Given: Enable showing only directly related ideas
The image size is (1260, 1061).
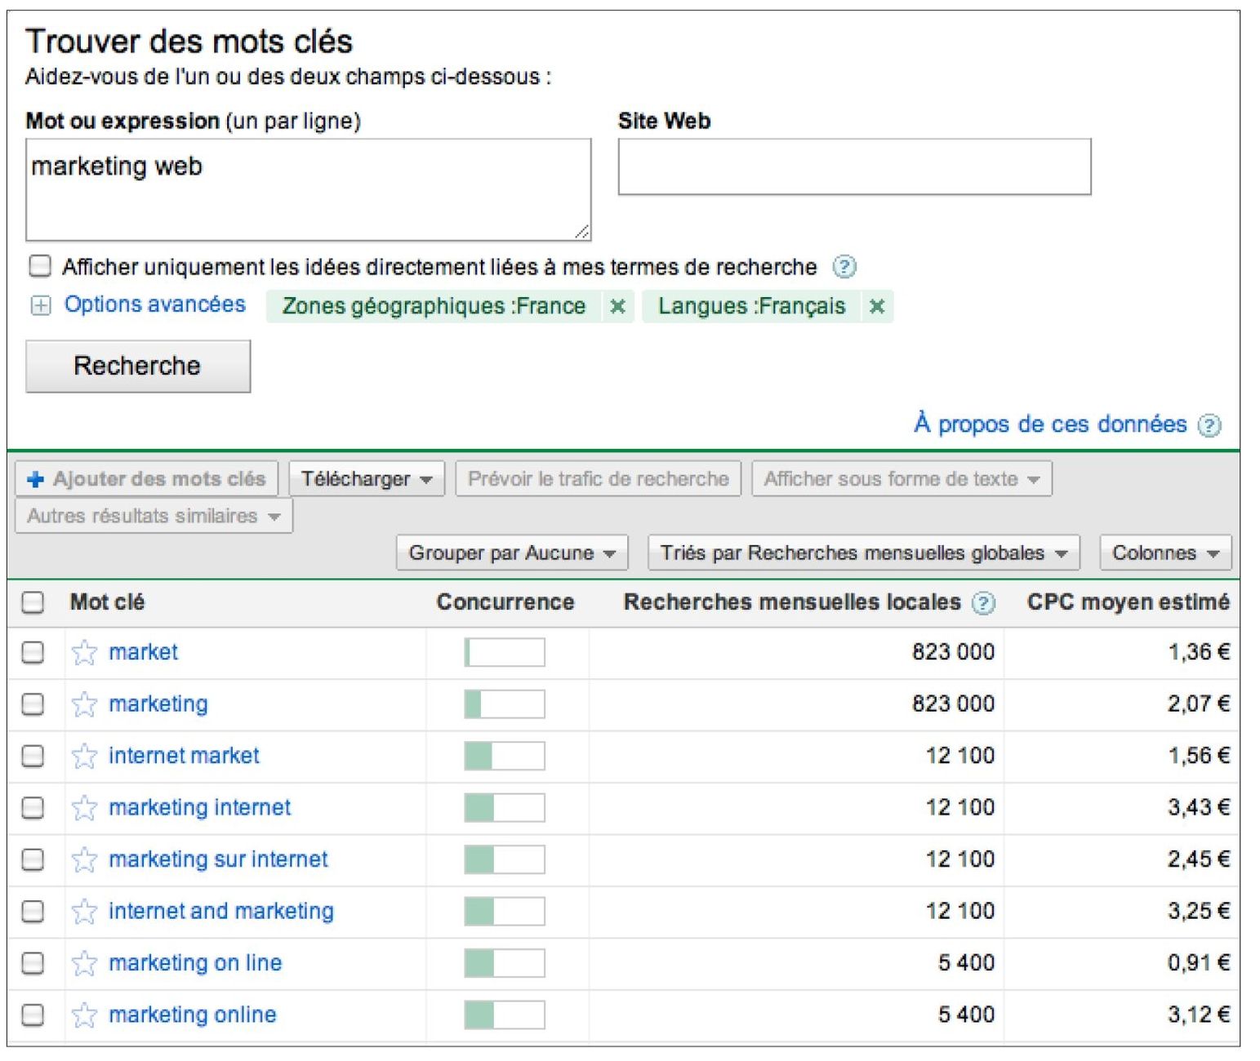Looking at the screenshot, I should click(x=39, y=266).
